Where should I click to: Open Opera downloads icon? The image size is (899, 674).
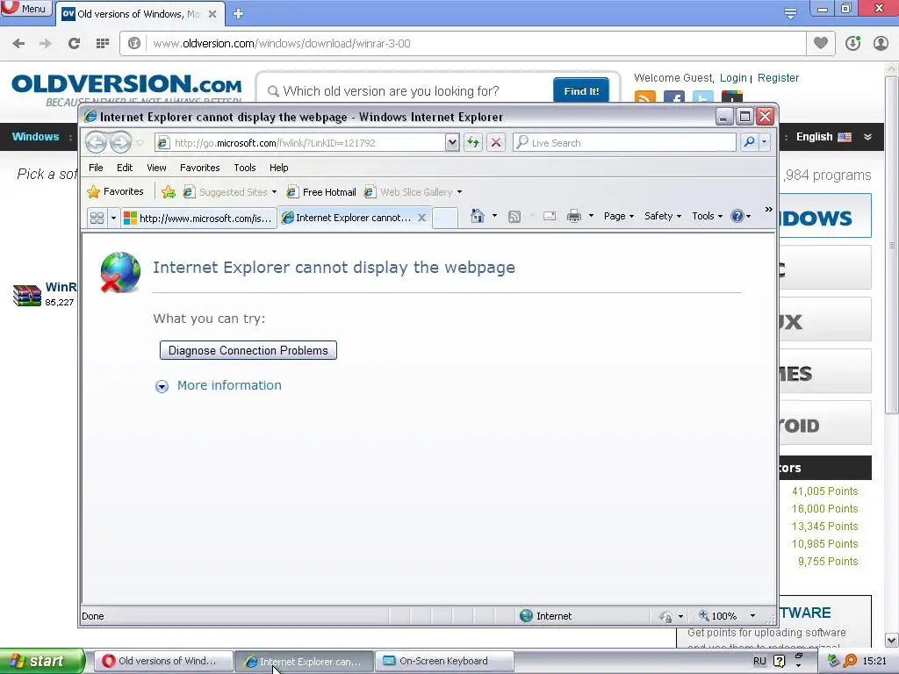852,44
